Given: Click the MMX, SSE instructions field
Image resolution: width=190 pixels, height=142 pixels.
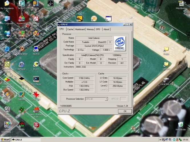Looking at the screenshot, I should tap(101, 67).
